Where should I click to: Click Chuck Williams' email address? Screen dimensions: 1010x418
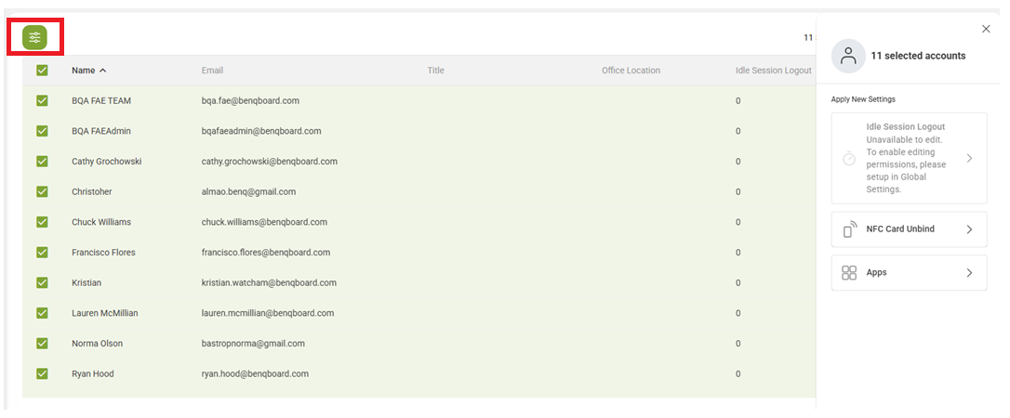coord(264,222)
